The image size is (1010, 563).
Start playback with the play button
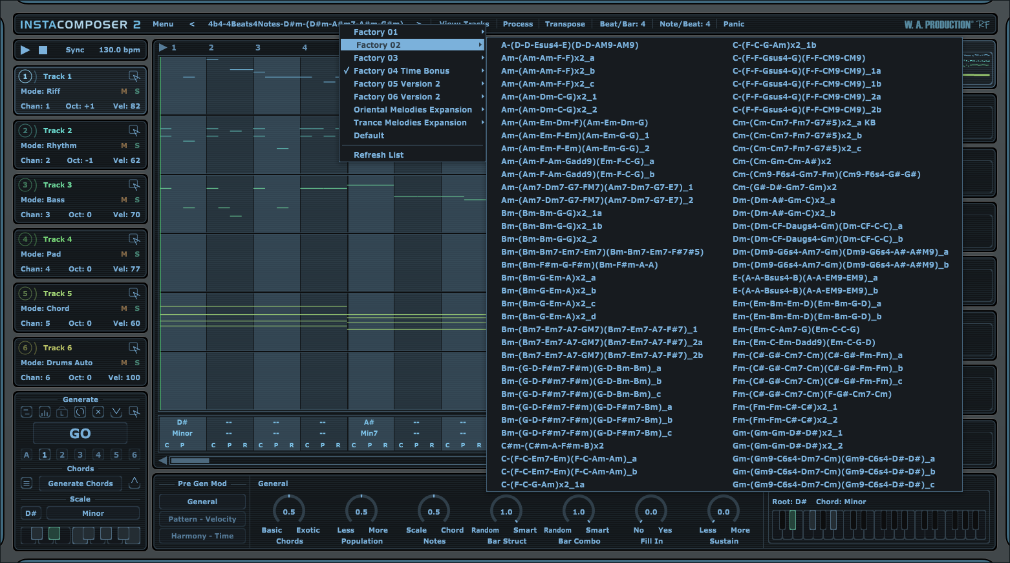[25, 50]
